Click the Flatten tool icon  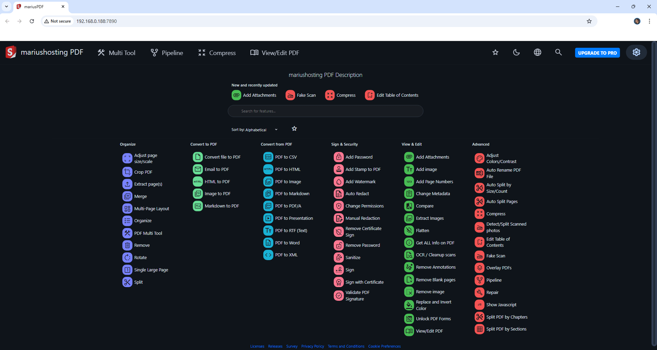point(409,230)
